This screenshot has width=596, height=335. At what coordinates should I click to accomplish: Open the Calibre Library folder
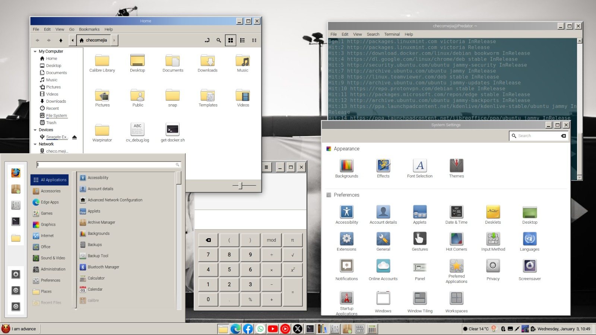coord(102,63)
